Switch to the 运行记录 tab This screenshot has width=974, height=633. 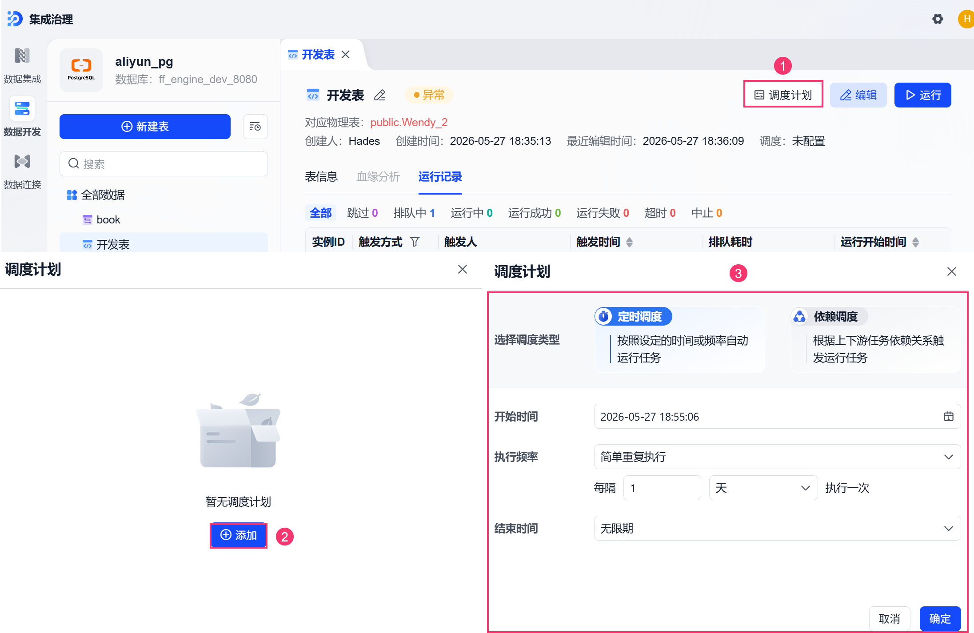coord(440,177)
